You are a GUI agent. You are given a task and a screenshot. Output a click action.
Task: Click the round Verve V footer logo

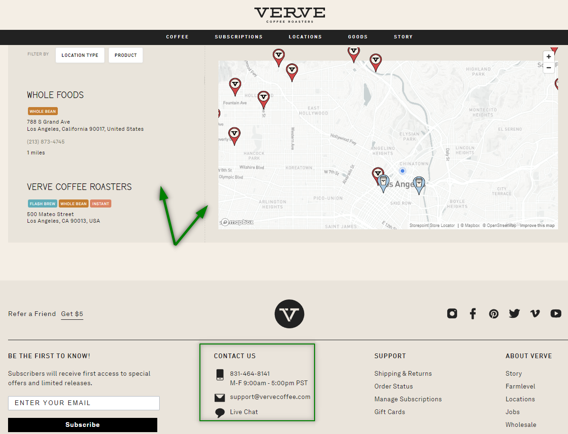(289, 314)
